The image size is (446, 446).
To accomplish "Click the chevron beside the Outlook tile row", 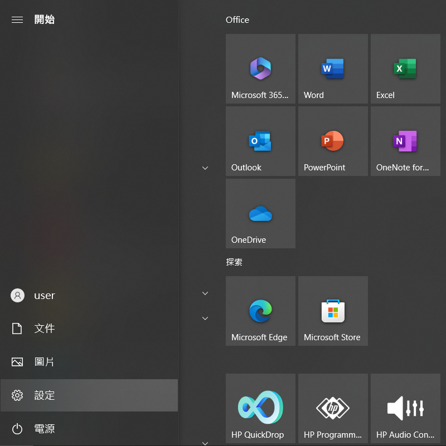I will pyautogui.click(x=205, y=168).
